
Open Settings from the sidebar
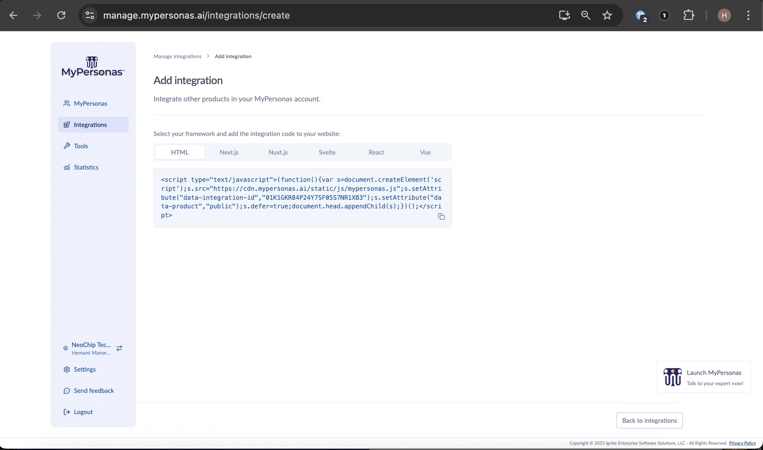[93, 369]
